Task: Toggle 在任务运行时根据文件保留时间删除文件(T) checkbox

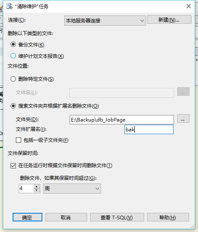Action: click(13, 166)
